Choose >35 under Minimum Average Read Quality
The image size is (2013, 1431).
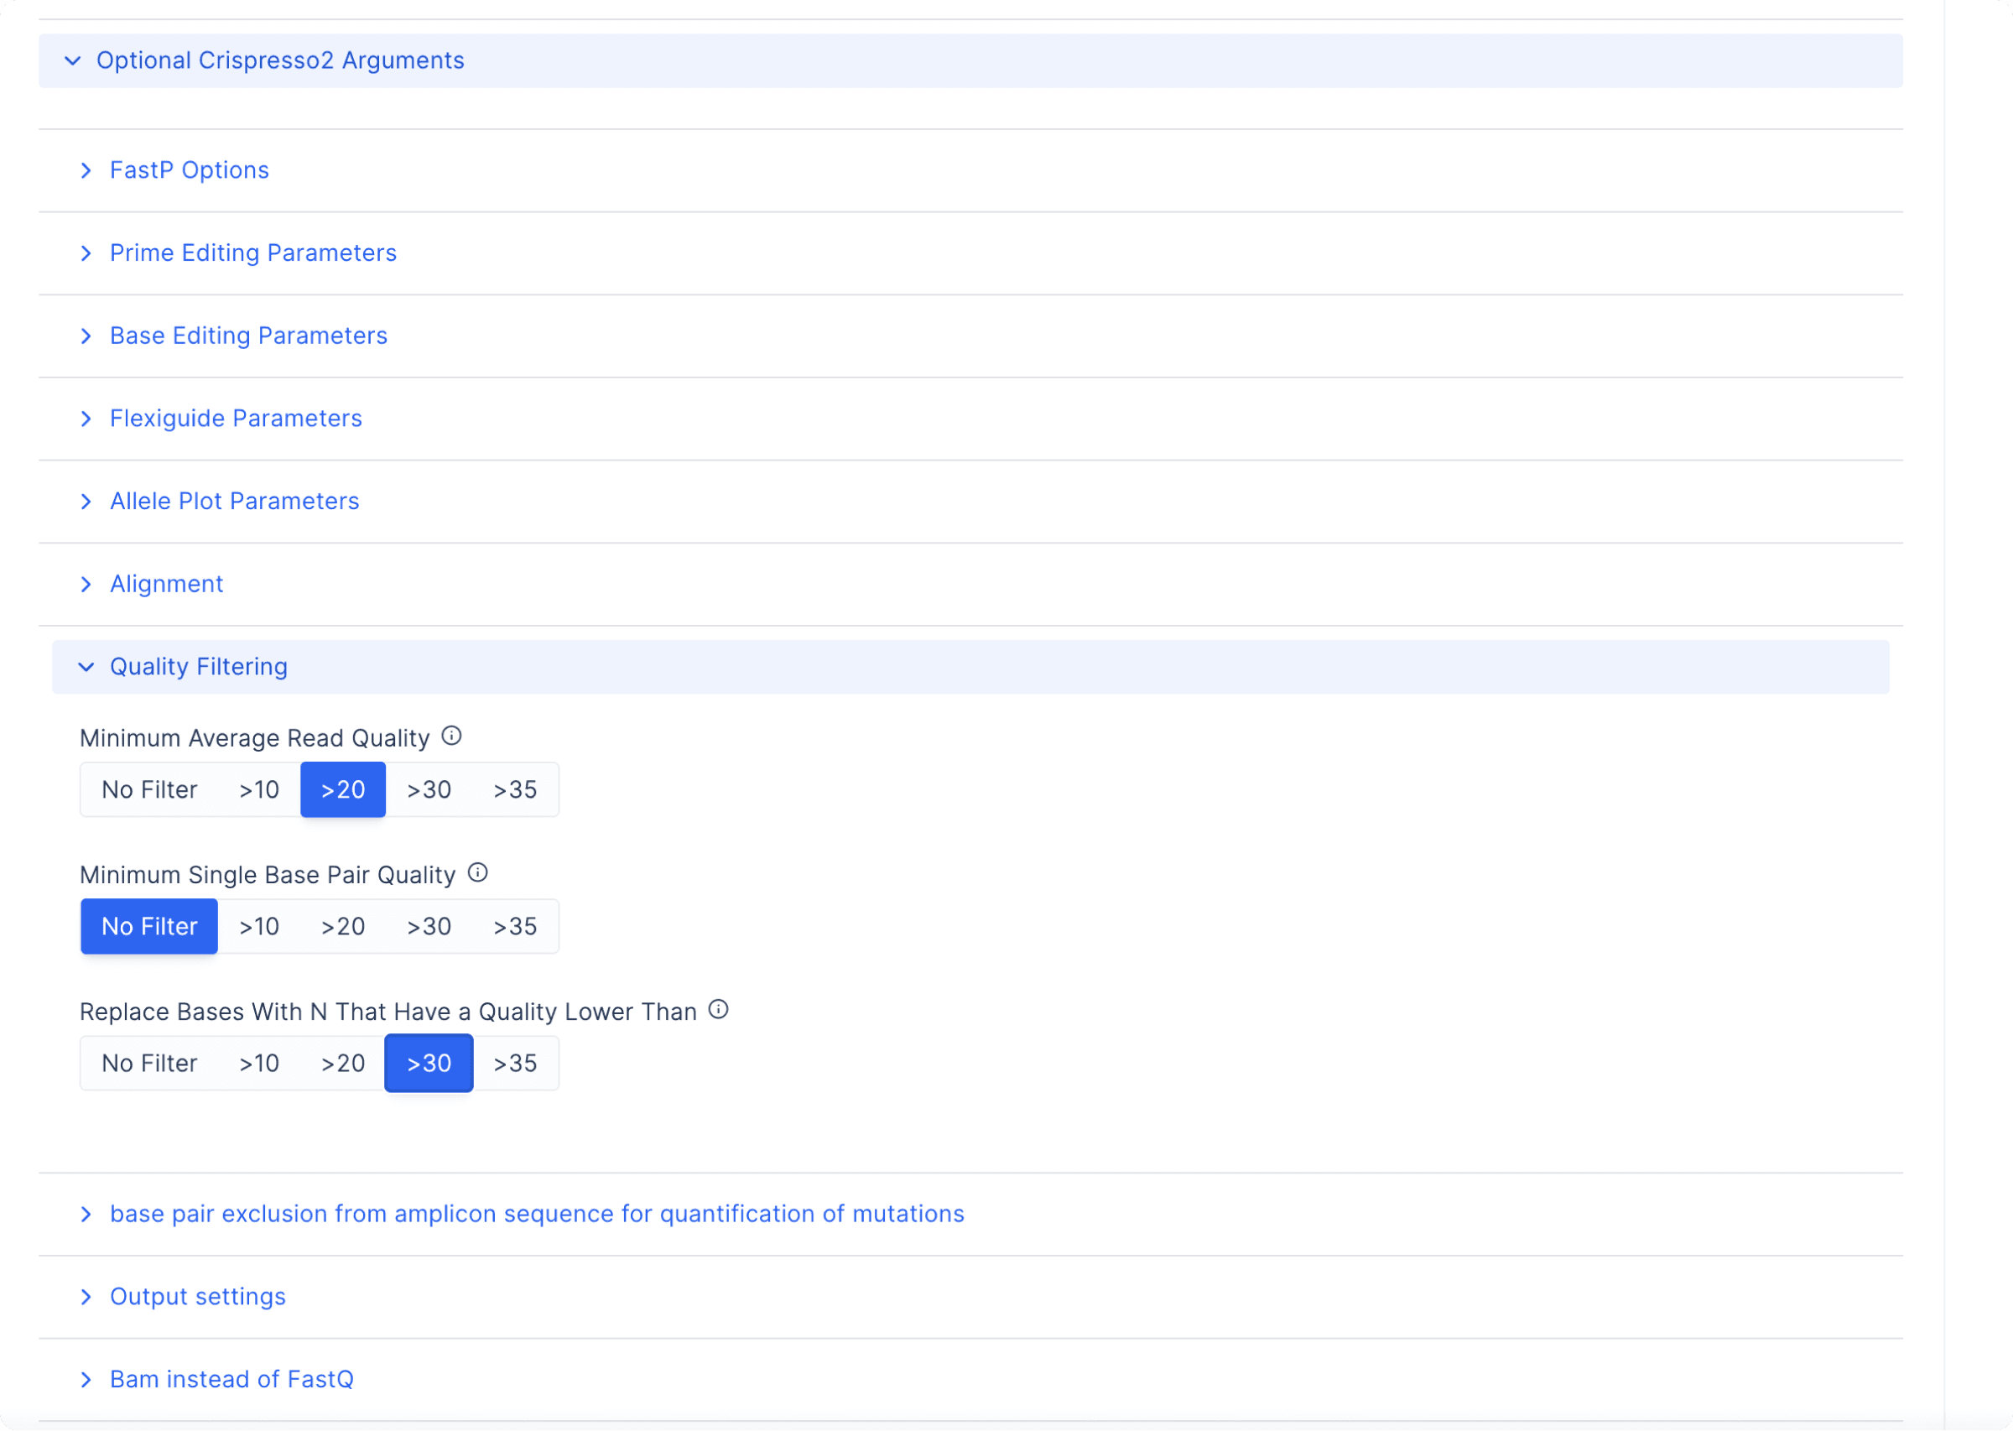pyautogui.click(x=514, y=789)
